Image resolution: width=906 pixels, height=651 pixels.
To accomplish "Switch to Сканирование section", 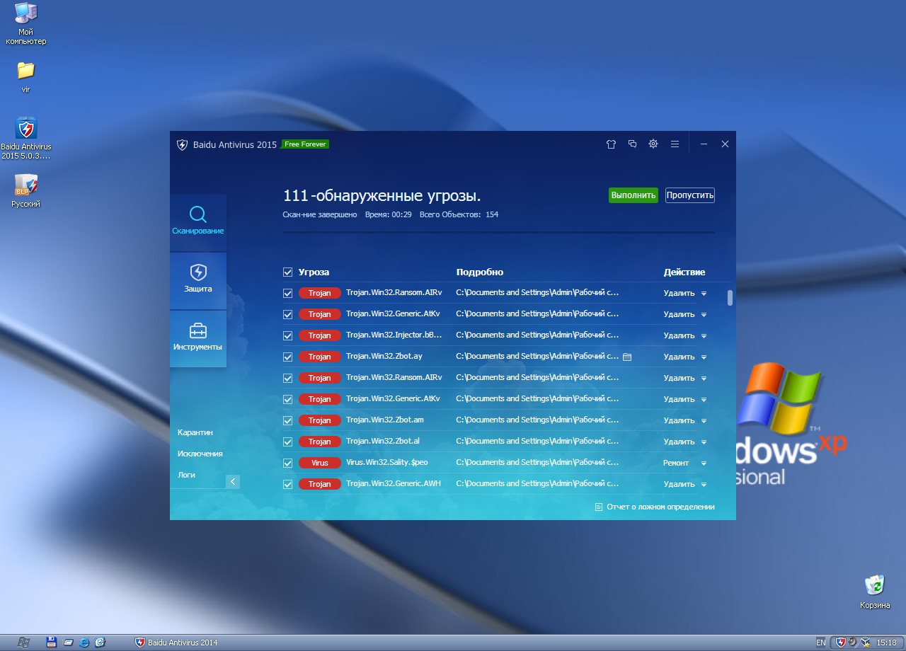I will [198, 223].
